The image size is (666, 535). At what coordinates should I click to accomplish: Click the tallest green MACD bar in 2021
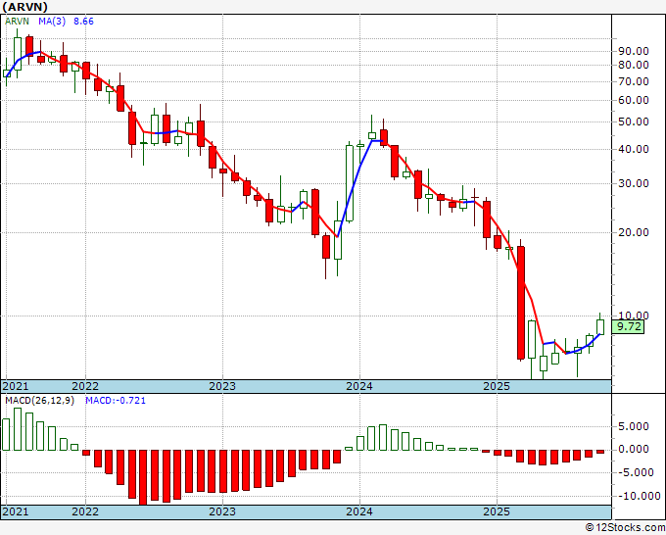tap(18, 429)
